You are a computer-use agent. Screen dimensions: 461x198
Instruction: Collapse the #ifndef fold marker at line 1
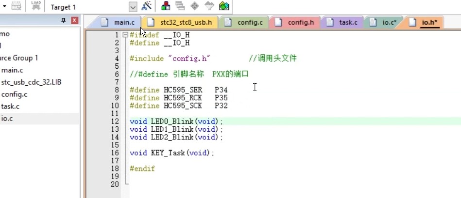click(125, 35)
